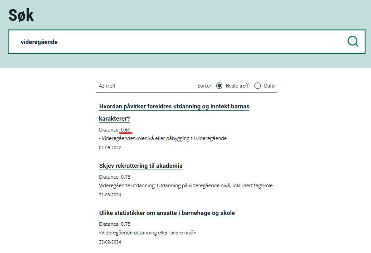Click the '42 treff' result count

[x=107, y=86]
